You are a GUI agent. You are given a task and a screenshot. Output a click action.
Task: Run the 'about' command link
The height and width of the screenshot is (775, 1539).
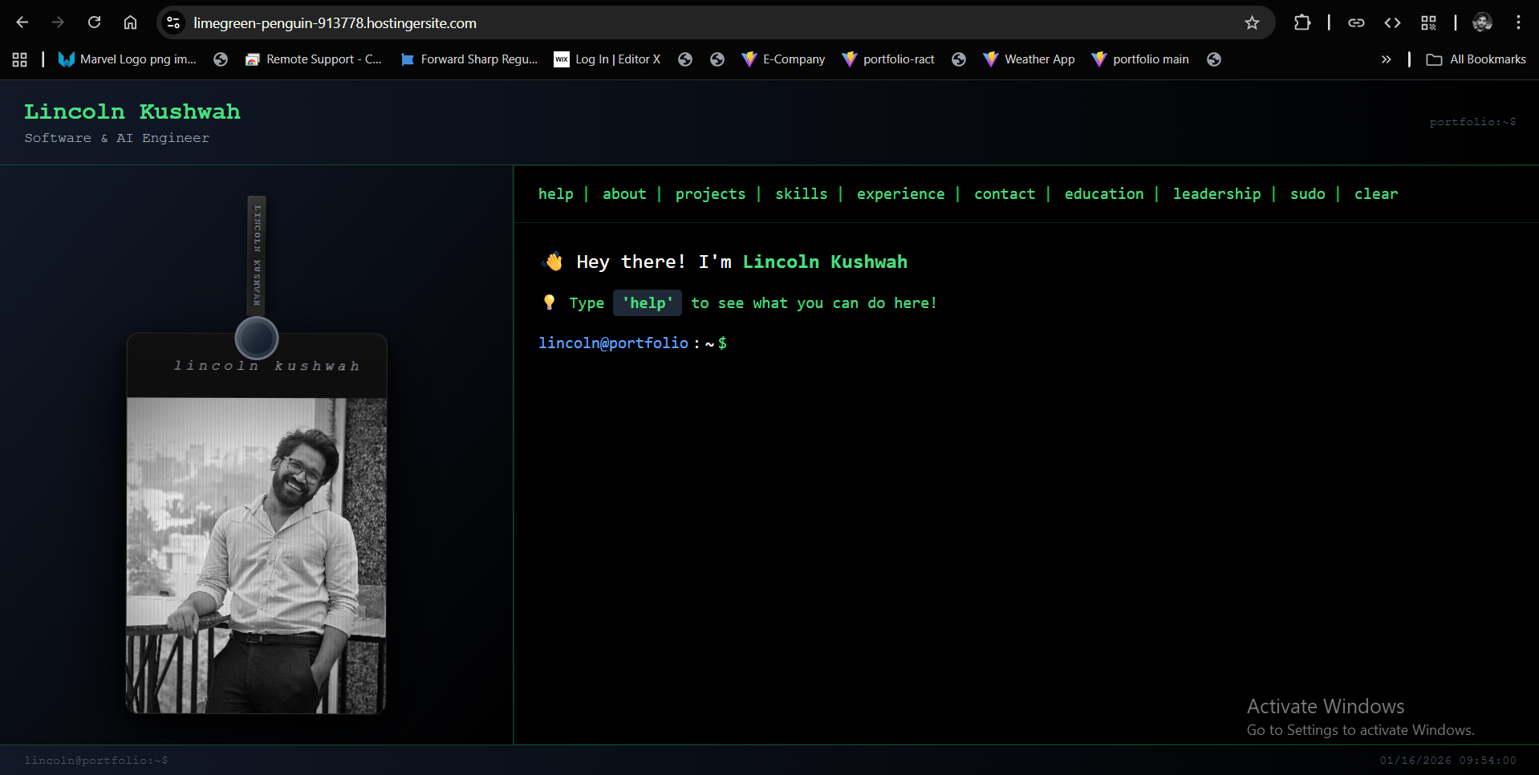[x=624, y=194]
